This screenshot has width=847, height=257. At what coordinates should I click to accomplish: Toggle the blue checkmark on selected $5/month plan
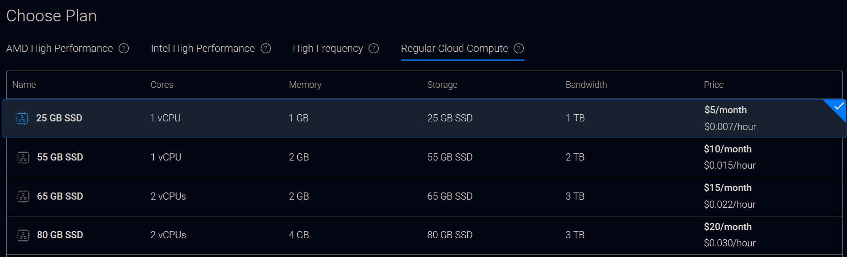click(838, 107)
